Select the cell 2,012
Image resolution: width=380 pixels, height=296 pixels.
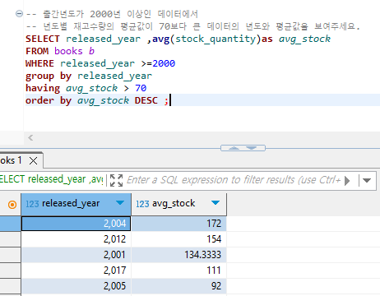(76, 239)
